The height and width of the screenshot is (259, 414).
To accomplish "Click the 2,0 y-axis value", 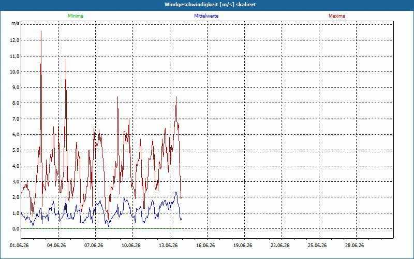I will [x=16, y=197].
